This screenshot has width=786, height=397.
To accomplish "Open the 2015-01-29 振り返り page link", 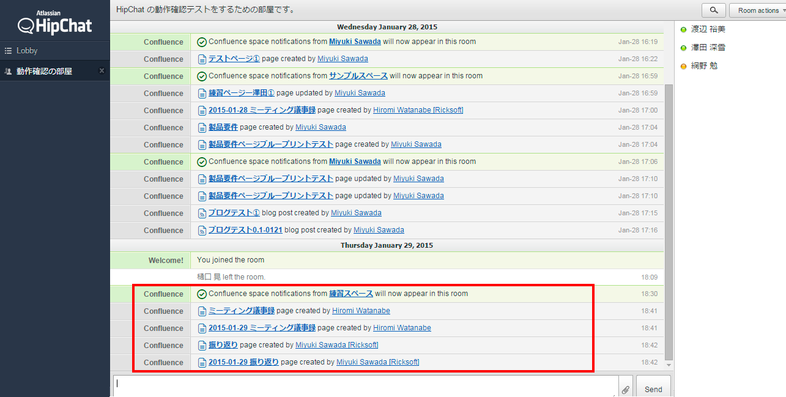I will point(243,362).
